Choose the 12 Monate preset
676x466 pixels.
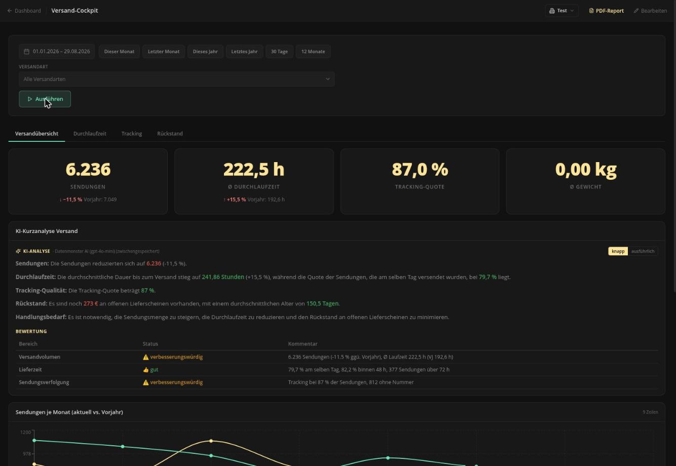point(313,52)
